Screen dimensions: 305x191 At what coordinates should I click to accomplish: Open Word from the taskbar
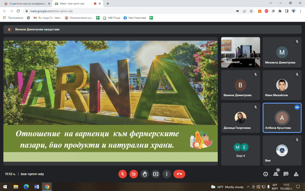37,187
